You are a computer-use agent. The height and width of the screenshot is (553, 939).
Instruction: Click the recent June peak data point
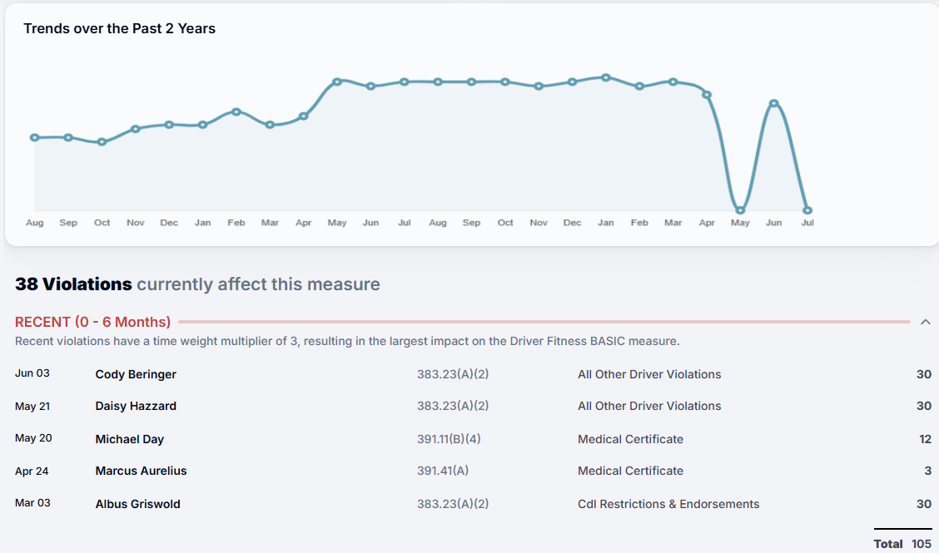coord(774,104)
